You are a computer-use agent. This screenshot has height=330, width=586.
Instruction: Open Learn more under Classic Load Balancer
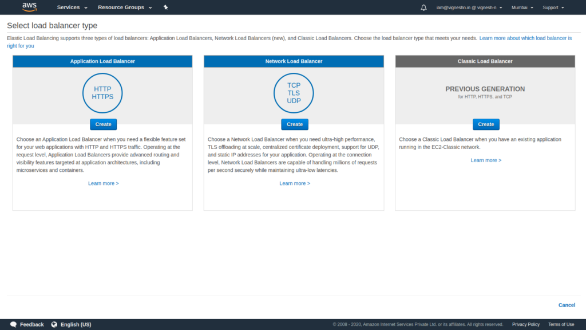[486, 160]
